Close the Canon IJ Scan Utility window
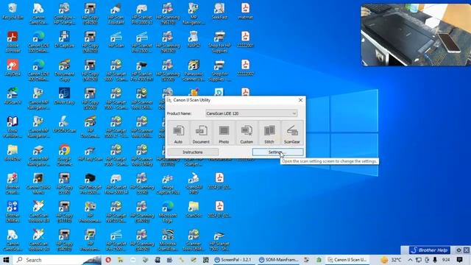Screen dimensions: 471x265 300,100
